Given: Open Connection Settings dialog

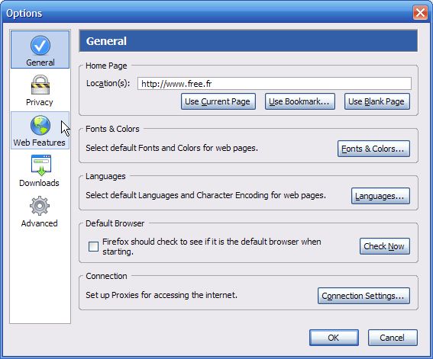Looking at the screenshot, I should (x=364, y=296).
